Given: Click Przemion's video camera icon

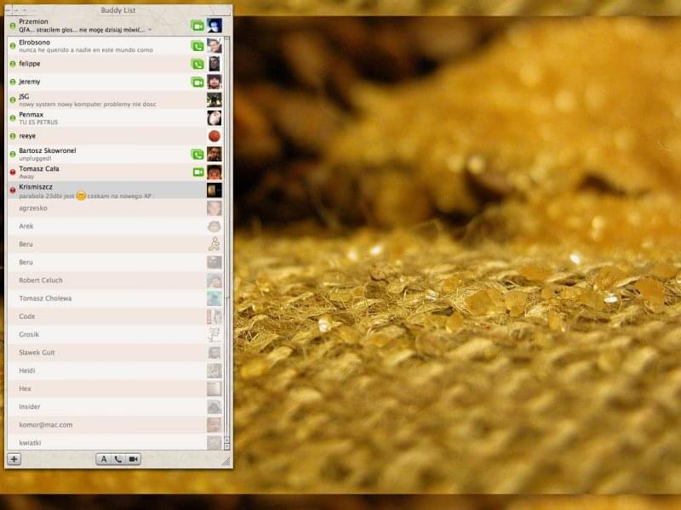Looking at the screenshot, I should [x=197, y=25].
